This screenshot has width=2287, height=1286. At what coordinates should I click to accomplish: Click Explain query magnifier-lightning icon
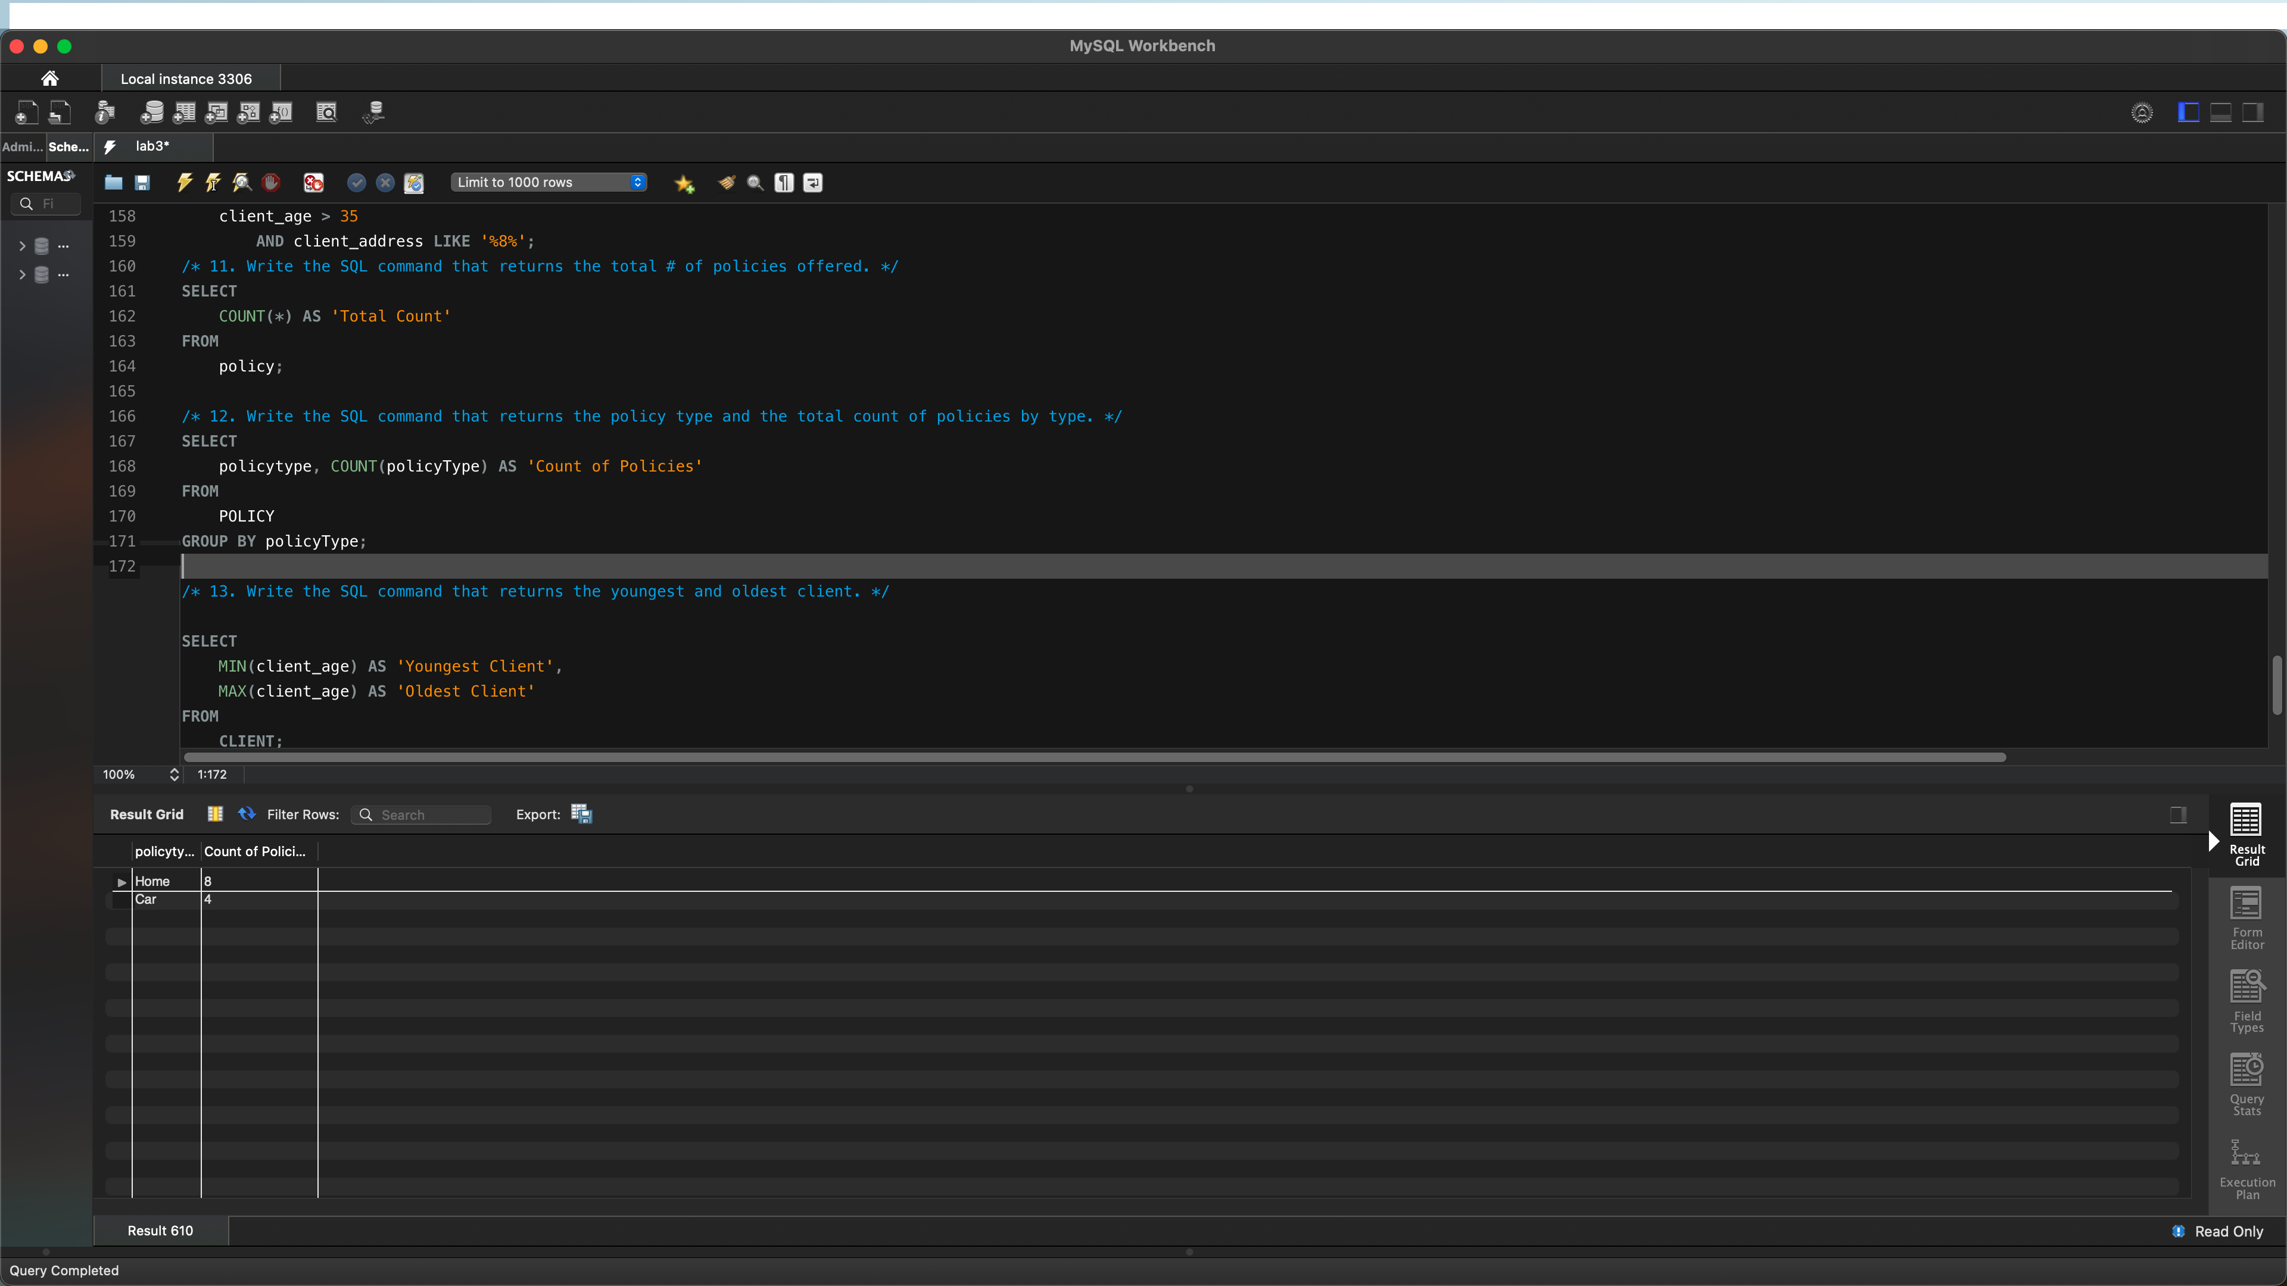[x=241, y=183]
